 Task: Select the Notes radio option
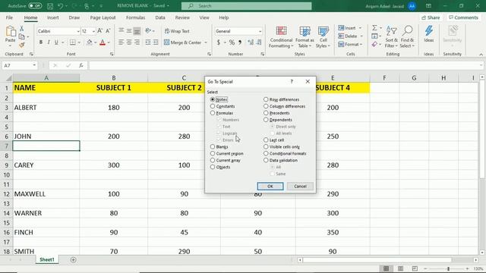213,99
